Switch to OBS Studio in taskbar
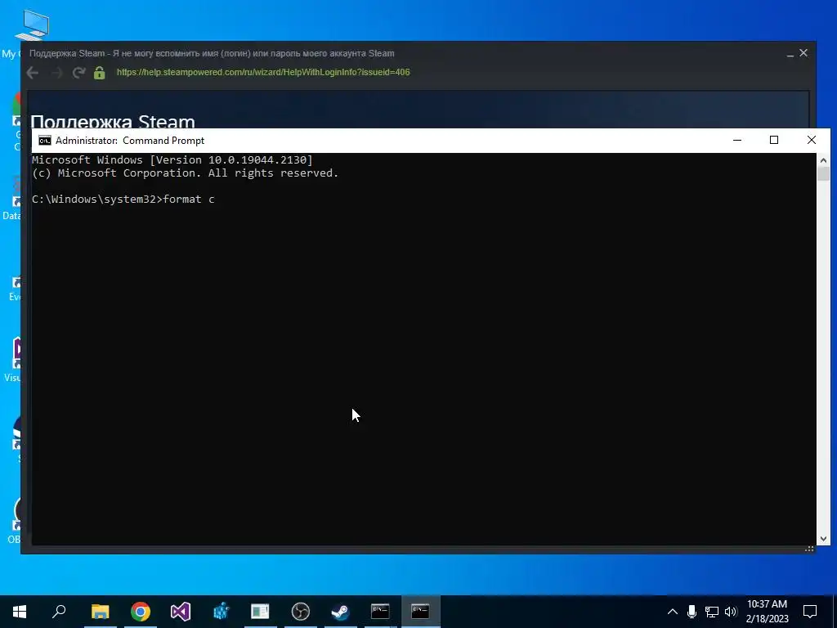The height and width of the screenshot is (628, 837). coord(301,612)
